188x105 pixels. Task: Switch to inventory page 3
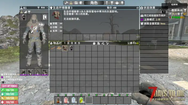tap(72, 43)
